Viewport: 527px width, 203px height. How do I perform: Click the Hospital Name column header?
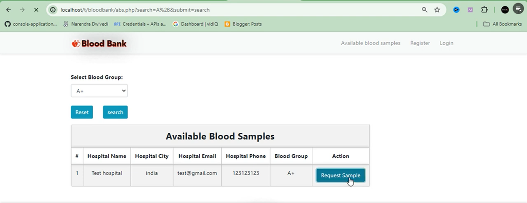click(107, 156)
